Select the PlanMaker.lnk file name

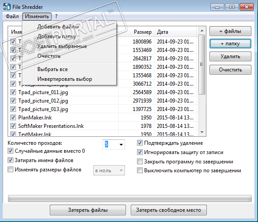pyautogui.click(x=35, y=118)
